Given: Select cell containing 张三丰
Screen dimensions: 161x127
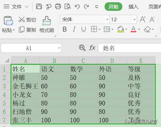Looking at the screenshot, I should pyautogui.click(x=26, y=120).
